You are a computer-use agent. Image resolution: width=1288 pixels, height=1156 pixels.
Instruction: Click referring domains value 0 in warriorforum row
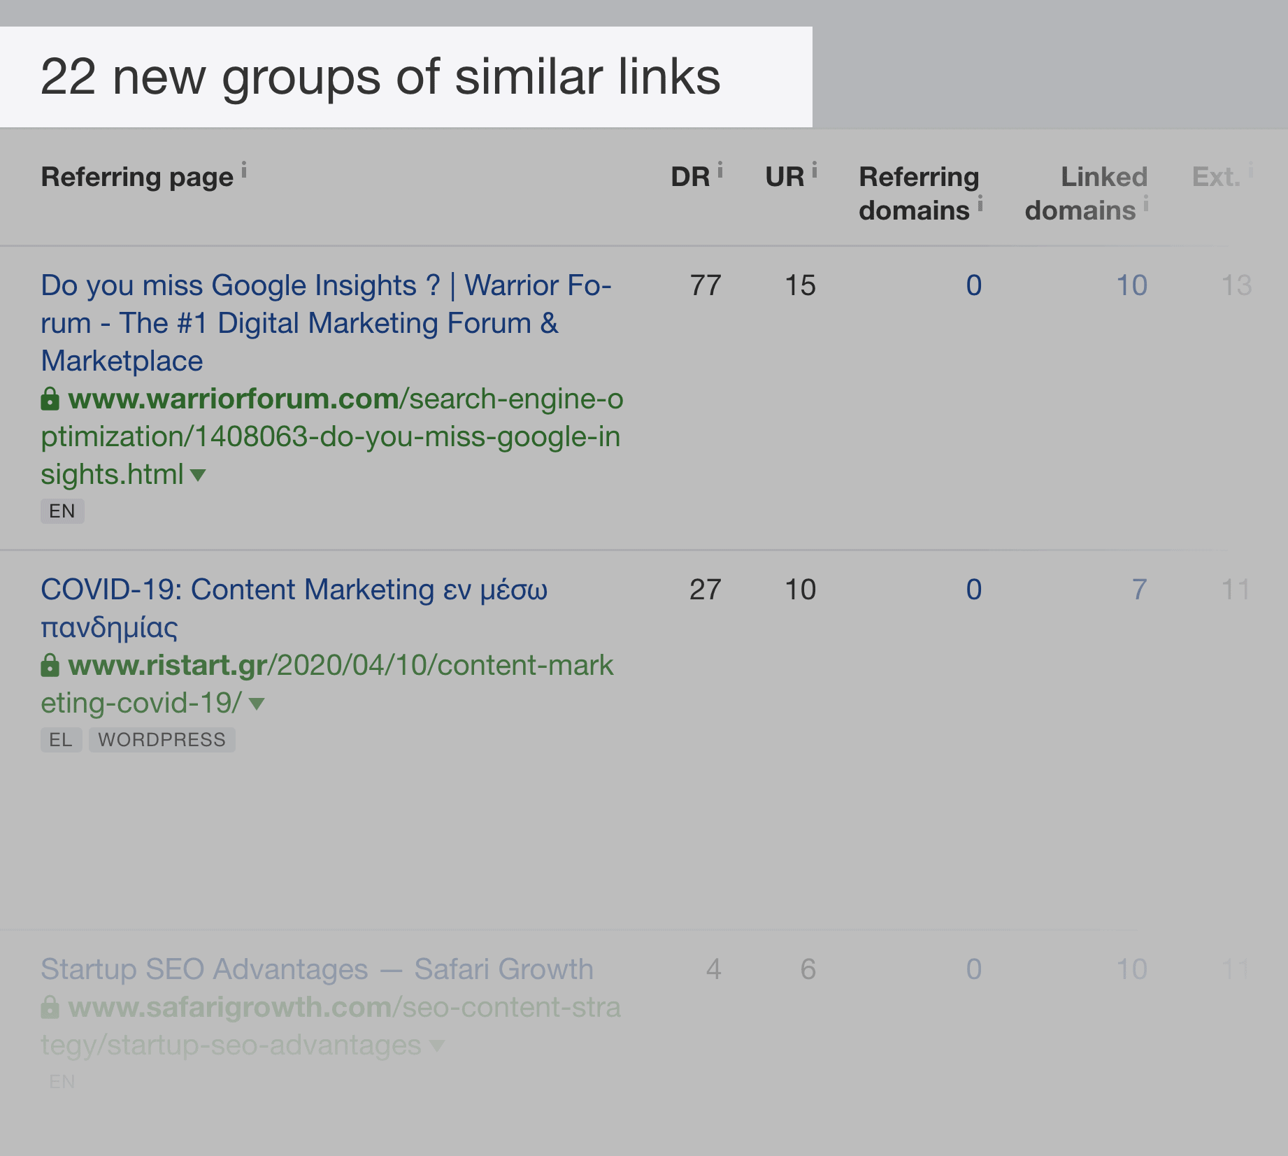tap(973, 285)
